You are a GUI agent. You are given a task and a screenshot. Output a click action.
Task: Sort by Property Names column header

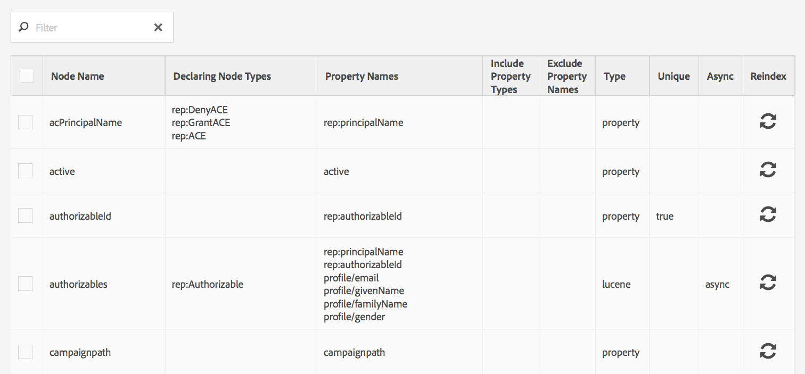click(362, 76)
